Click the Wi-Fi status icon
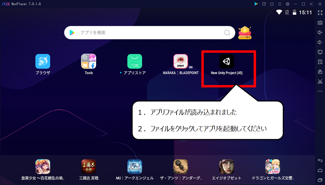Viewport: 325px width, 185px height. coord(279,12)
